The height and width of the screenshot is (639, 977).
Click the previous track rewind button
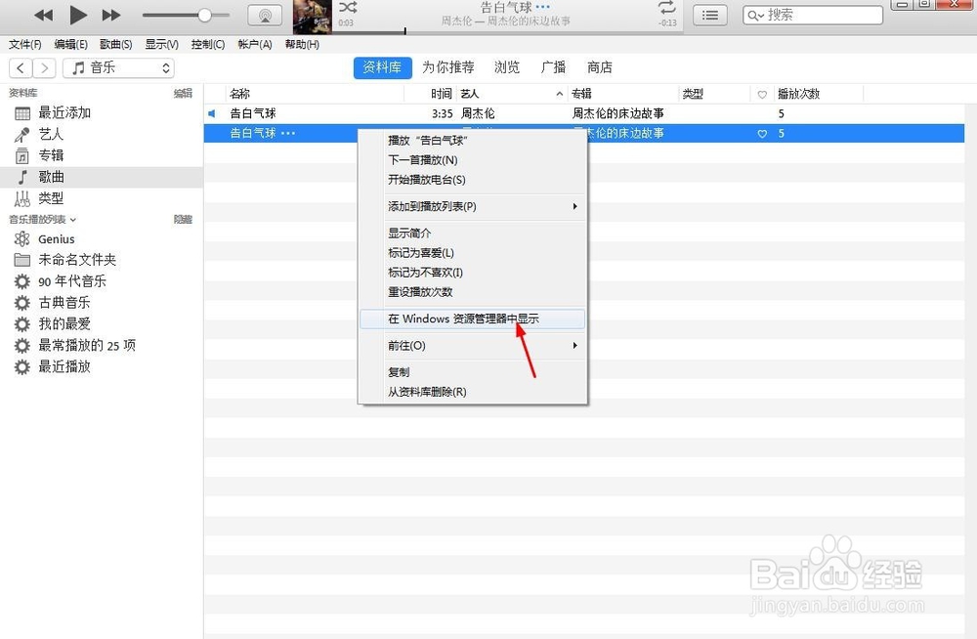coord(43,15)
